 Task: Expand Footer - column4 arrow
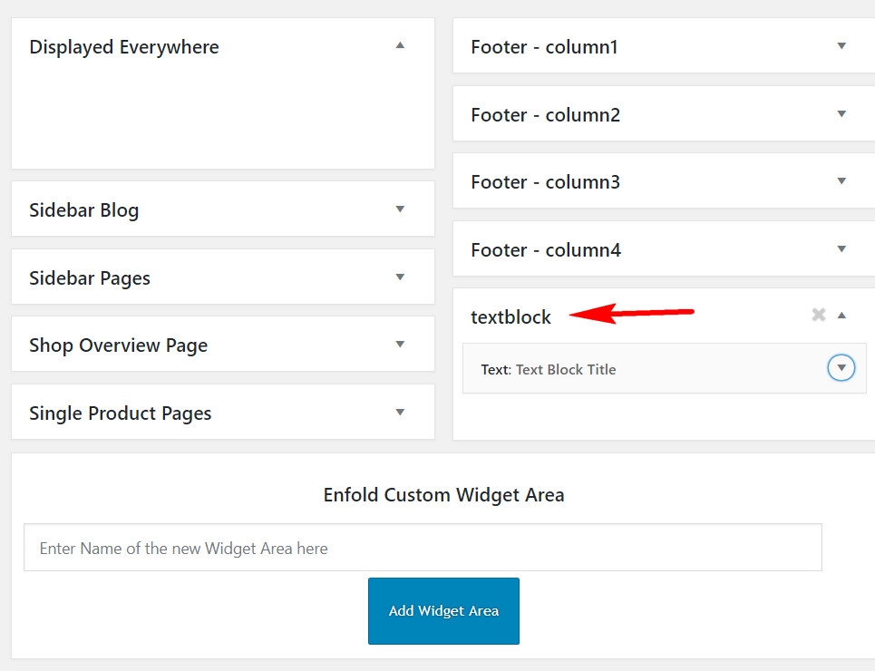841,249
